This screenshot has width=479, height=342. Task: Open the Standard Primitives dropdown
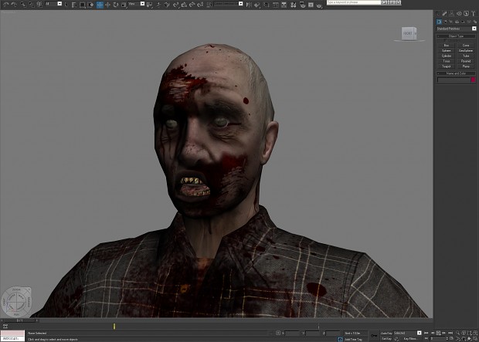(x=456, y=29)
